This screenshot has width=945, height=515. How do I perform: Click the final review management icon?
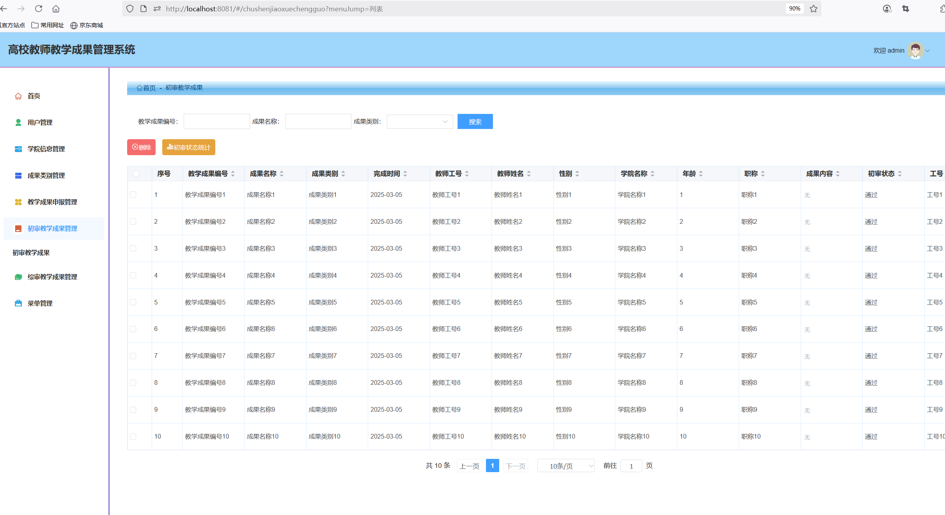point(18,277)
